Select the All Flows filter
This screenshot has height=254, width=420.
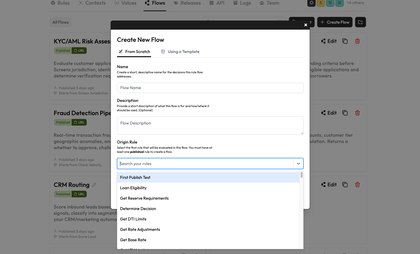click(x=60, y=22)
